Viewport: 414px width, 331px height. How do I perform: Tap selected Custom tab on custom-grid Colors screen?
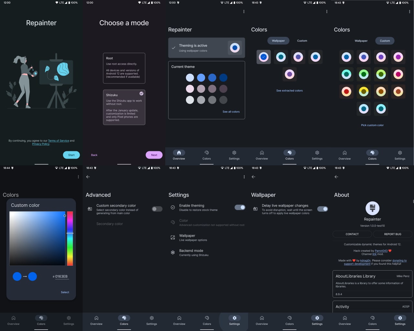[x=385, y=41]
